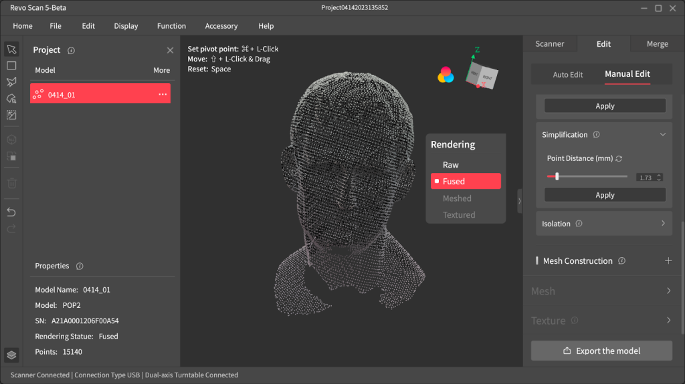This screenshot has width=685, height=384.
Task: Switch to the Merge tab
Action: pyautogui.click(x=657, y=44)
